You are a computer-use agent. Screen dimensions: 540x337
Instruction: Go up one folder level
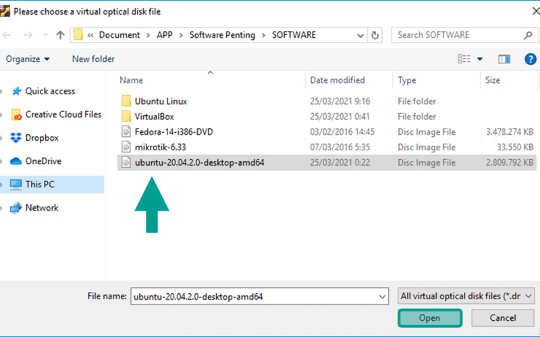(x=60, y=35)
